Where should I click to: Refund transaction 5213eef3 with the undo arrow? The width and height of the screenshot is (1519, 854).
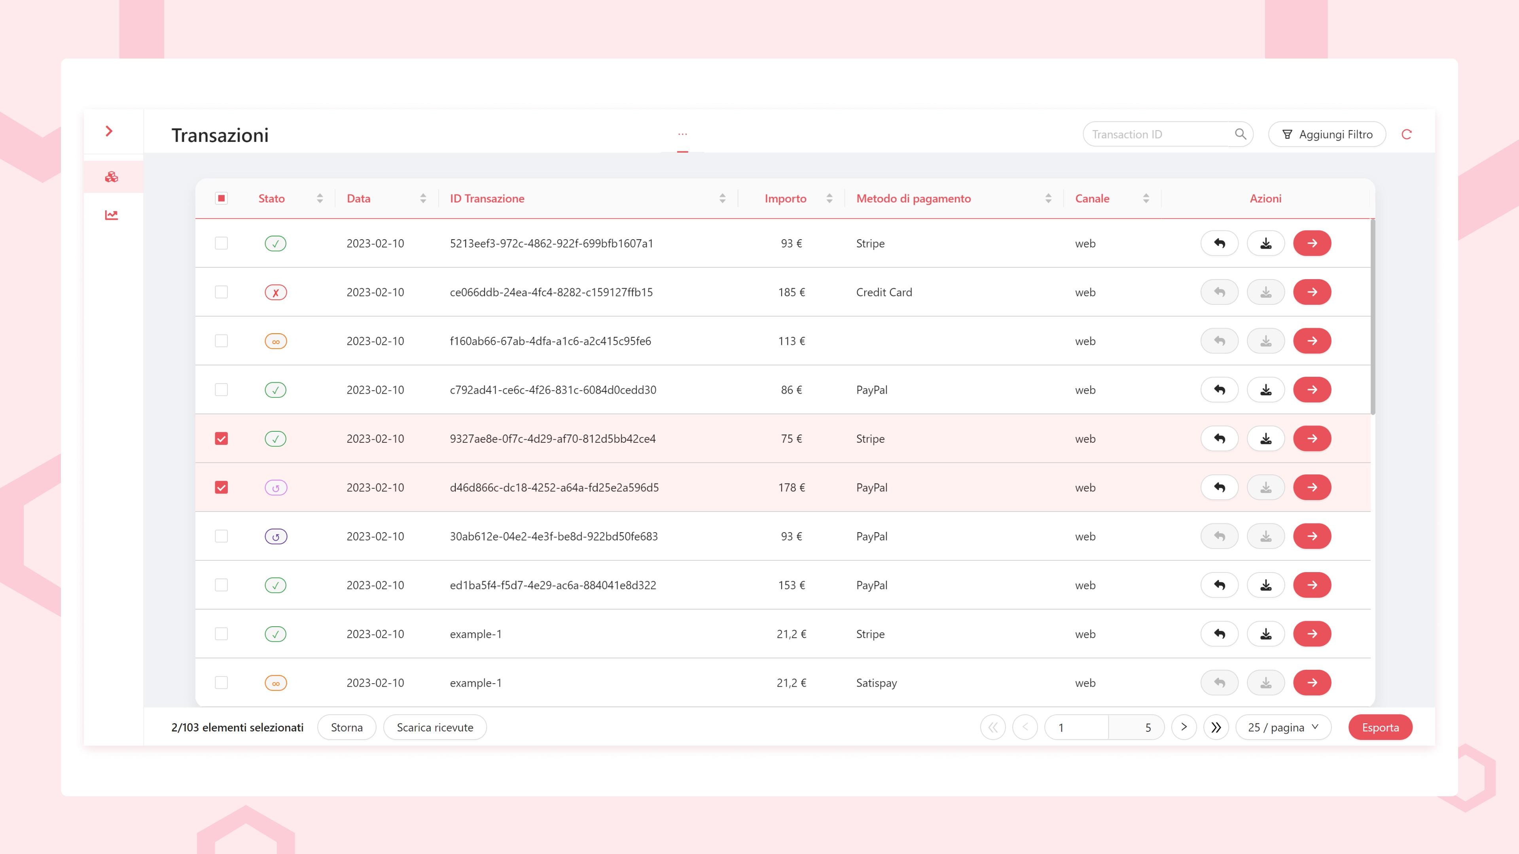(x=1220, y=244)
